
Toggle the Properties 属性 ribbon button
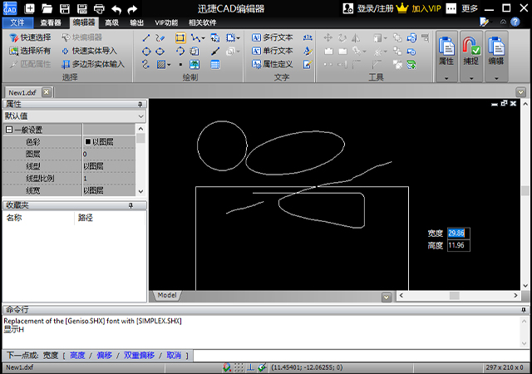tap(446, 52)
